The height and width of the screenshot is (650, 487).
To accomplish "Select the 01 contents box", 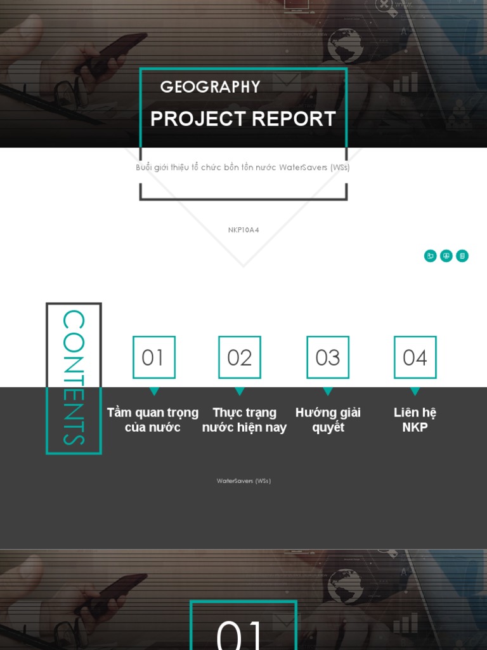I will (154, 357).
